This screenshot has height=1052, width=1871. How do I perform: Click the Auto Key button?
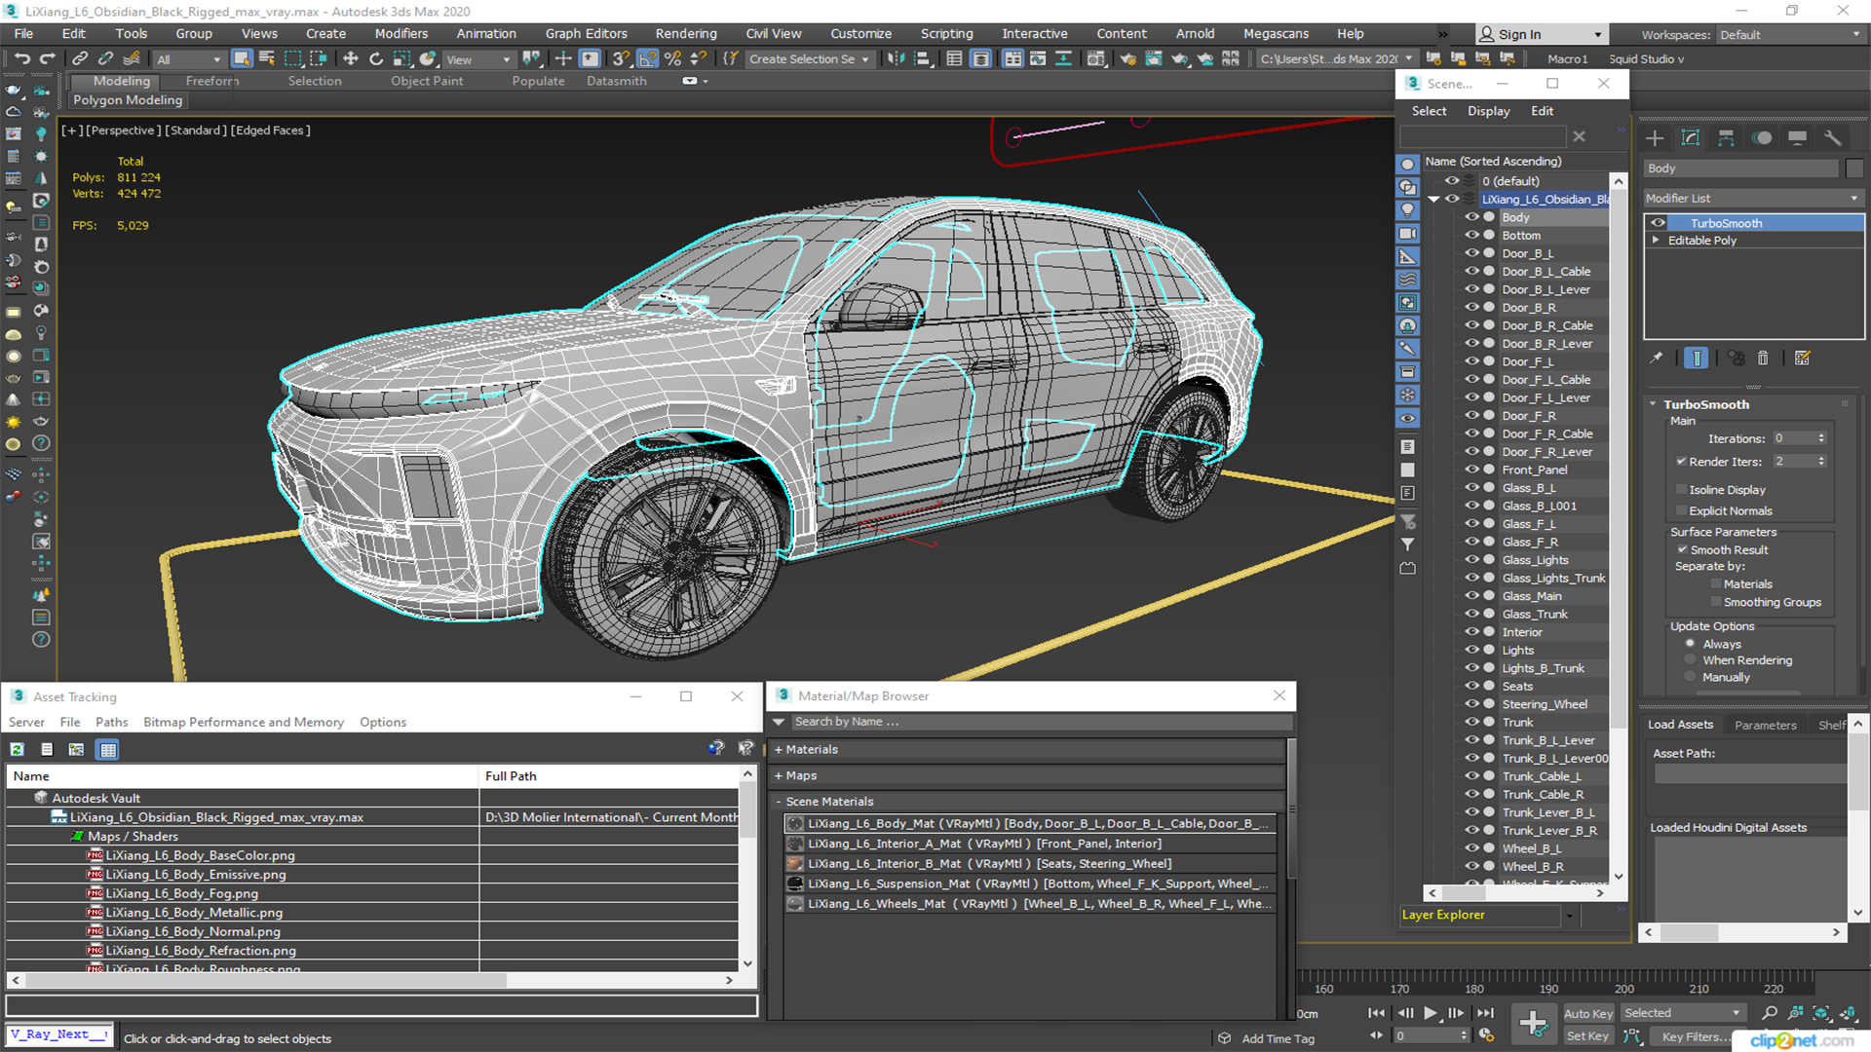click(1588, 1014)
